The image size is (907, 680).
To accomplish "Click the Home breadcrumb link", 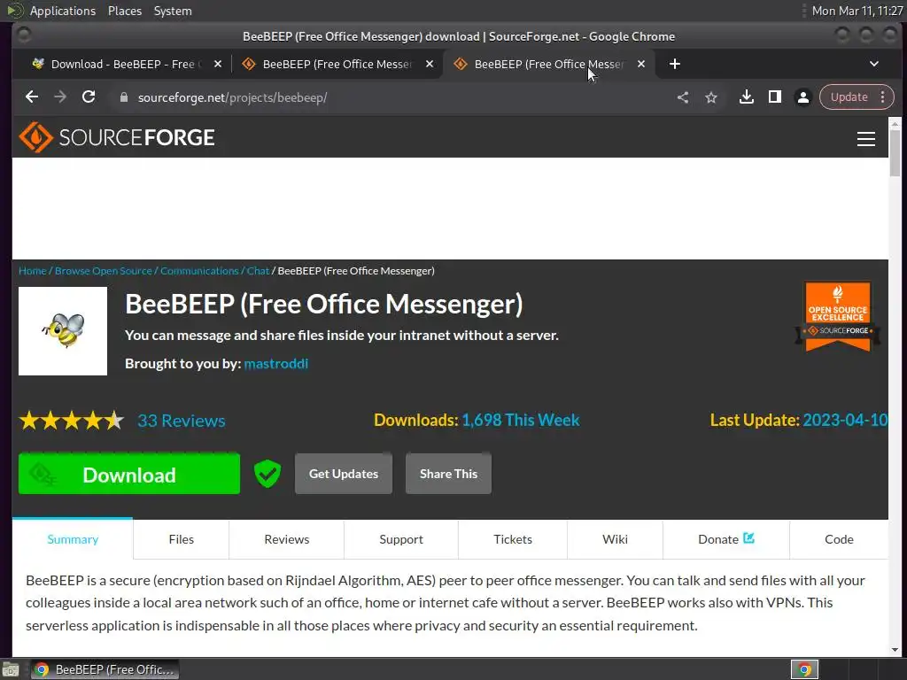I will click(33, 271).
